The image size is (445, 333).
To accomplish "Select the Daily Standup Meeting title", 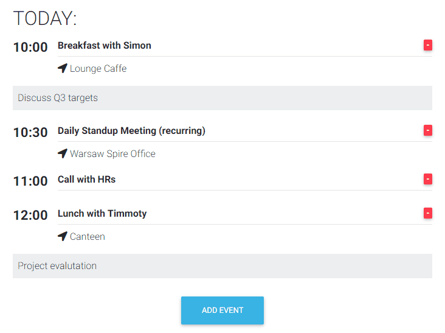I will coord(131,131).
